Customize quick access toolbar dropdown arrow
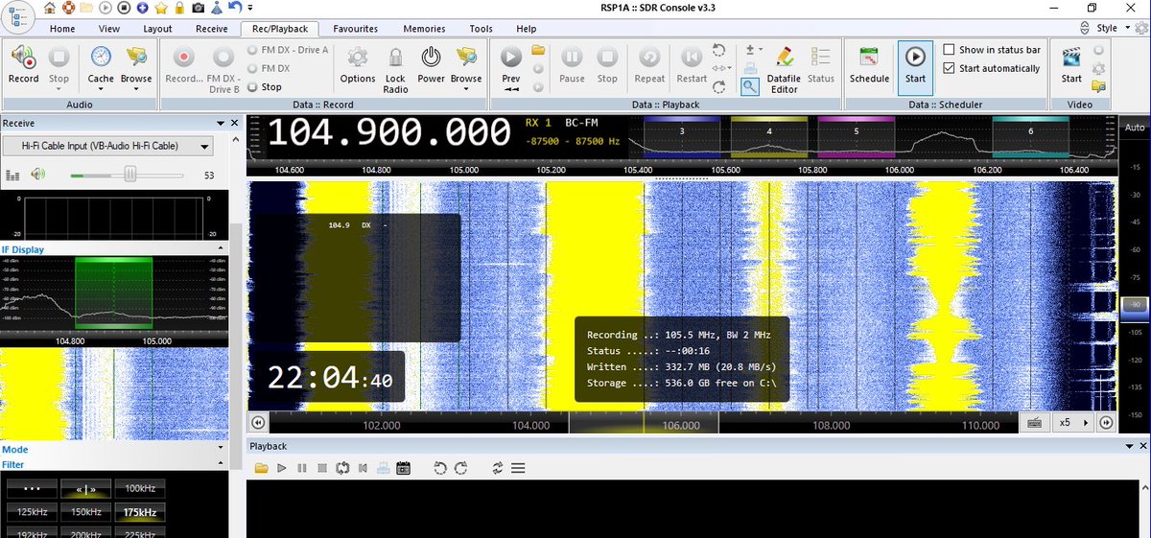The image size is (1151, 538). point(250,8)
